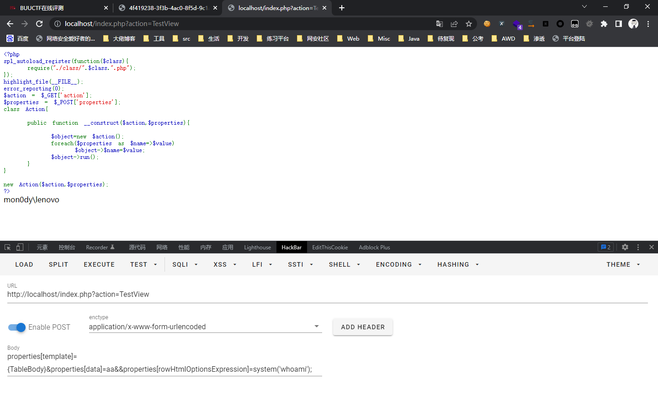
Task: Open the tab search chevron
Action: click(584, 6)
